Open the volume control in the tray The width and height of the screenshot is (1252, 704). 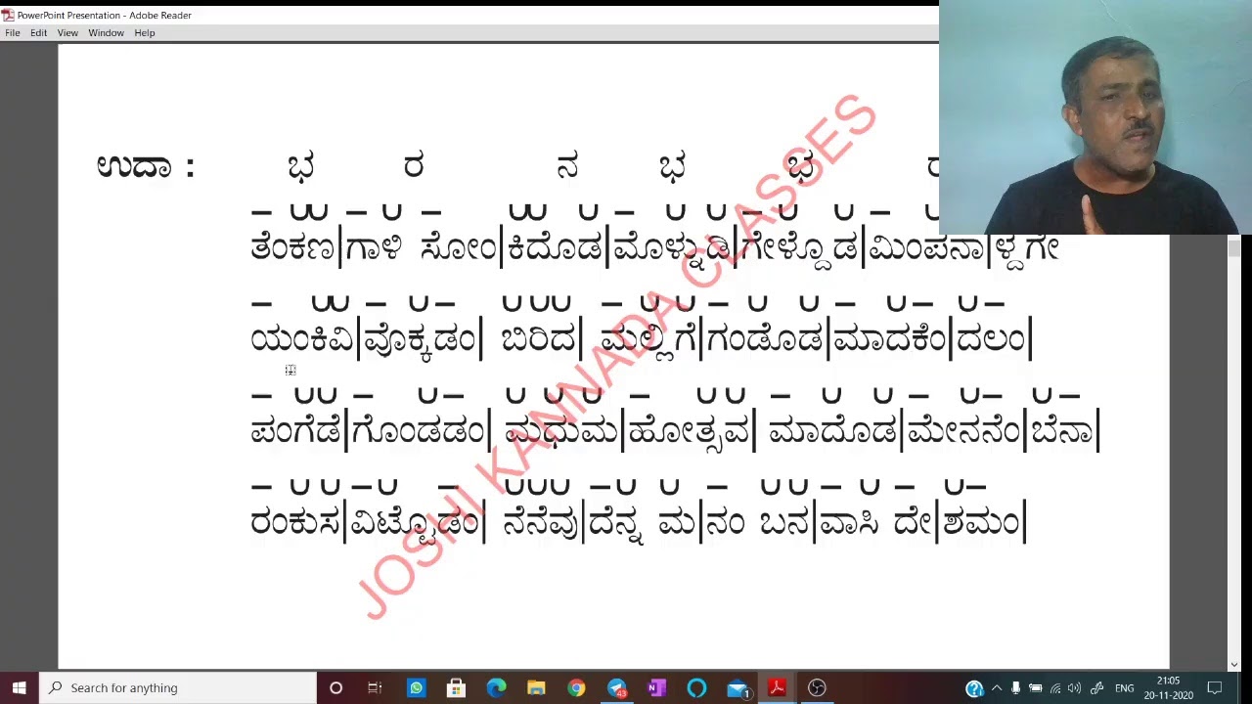[x=1075, y=688]
